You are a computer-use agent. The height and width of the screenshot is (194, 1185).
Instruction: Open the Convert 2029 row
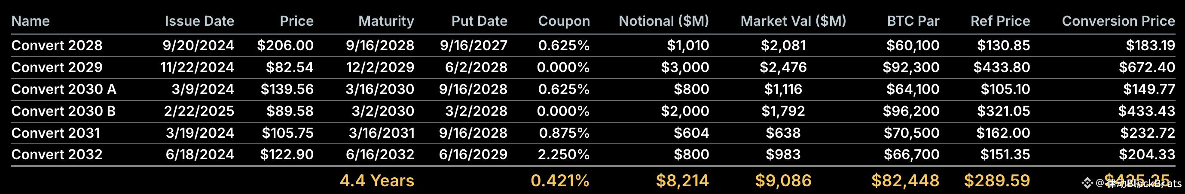tap(57, 67)
